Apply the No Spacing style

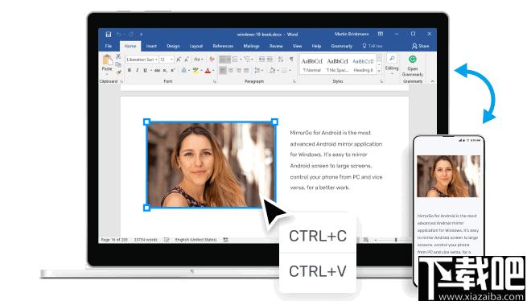pyautogui.click(x=337, y=65)
